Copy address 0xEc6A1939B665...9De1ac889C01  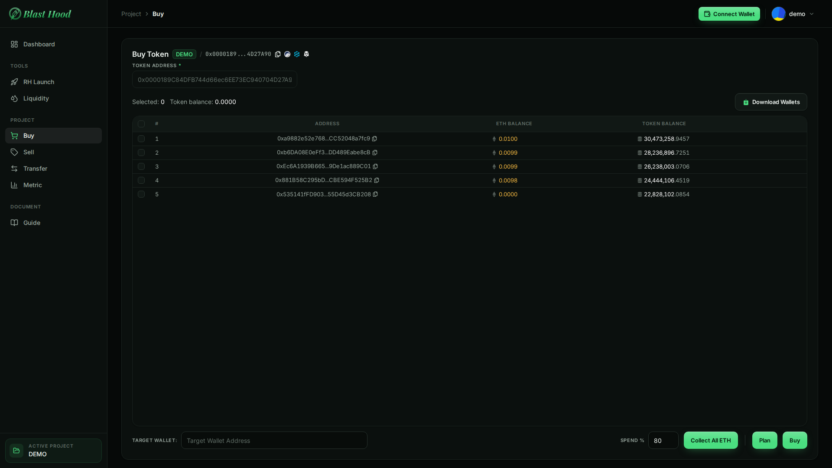point(375,166)
